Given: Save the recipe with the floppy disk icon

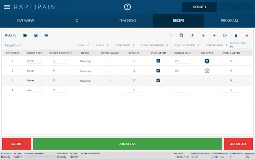Looking at the screenshot, I should 36,35.
